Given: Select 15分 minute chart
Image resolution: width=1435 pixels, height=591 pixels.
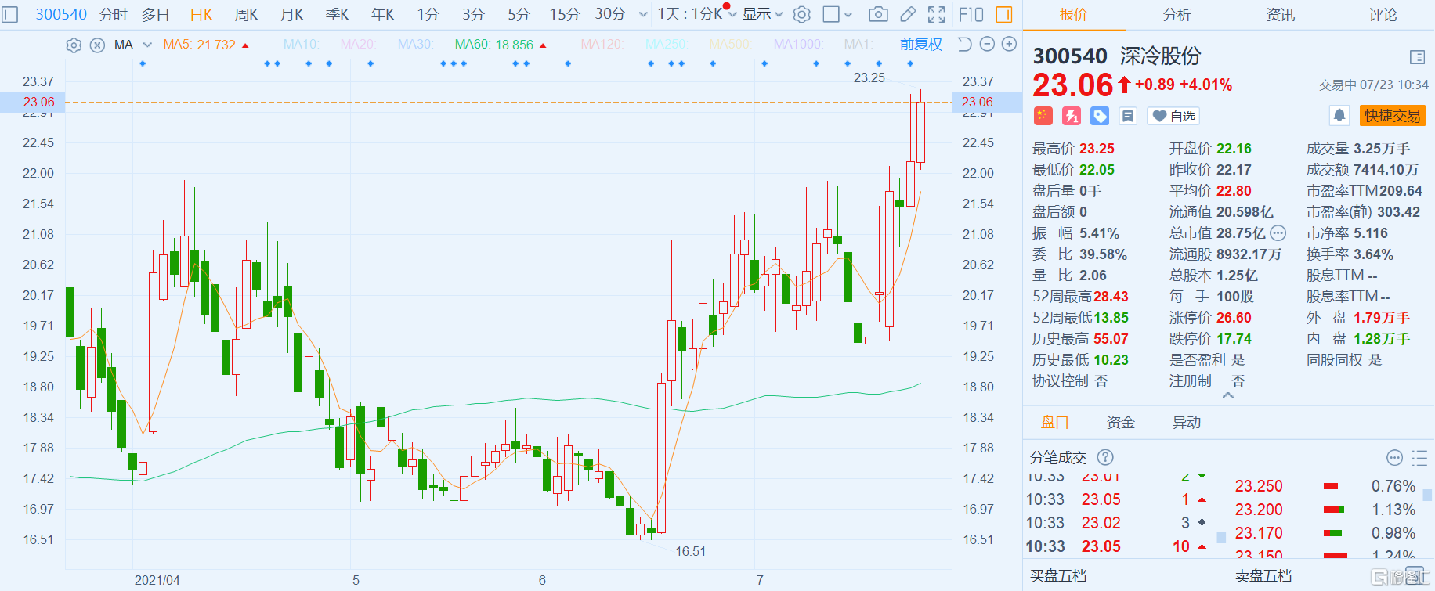Looking at the screenshot, I should pyautogui.click(x=565, y=14).
